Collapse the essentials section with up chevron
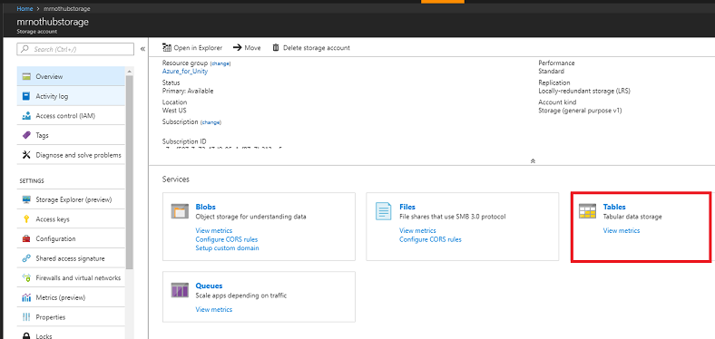Screen dimensions: 715x339 533,160
